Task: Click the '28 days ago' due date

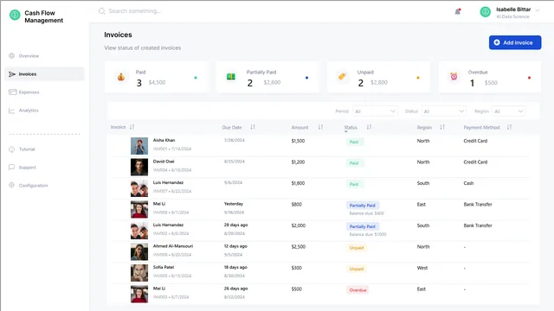Action: (235, 225)
